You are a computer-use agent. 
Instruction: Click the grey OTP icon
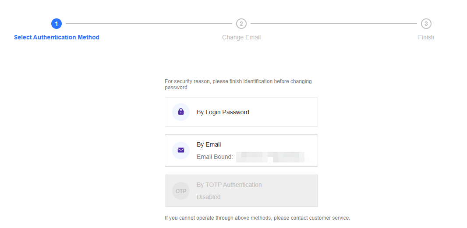(x=181, y=191)
